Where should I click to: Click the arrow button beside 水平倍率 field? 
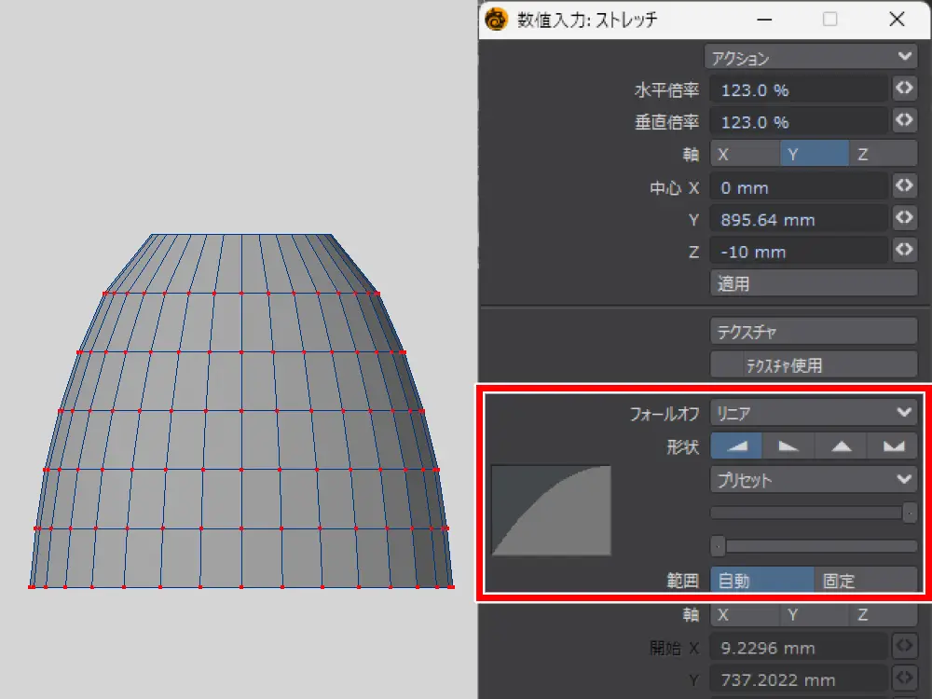[x=903, y=89]
